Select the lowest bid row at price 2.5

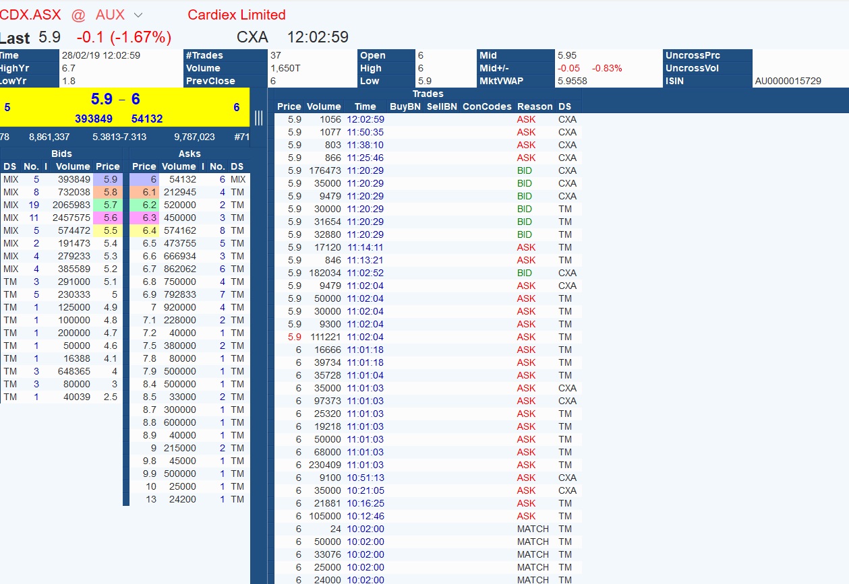point(61,397)
